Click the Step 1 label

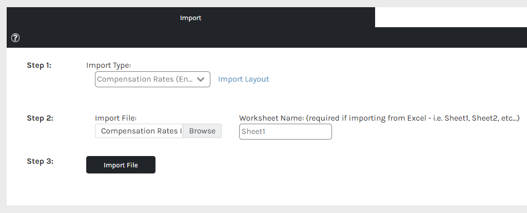pos(39,65)
